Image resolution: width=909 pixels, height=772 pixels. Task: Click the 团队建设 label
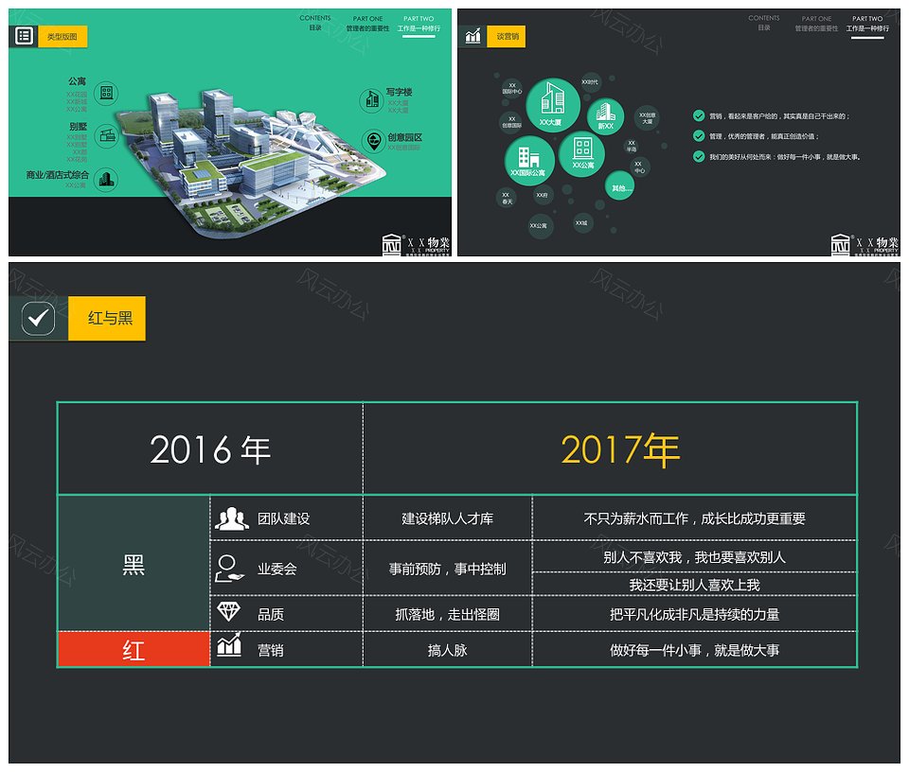tap(283, 518)
